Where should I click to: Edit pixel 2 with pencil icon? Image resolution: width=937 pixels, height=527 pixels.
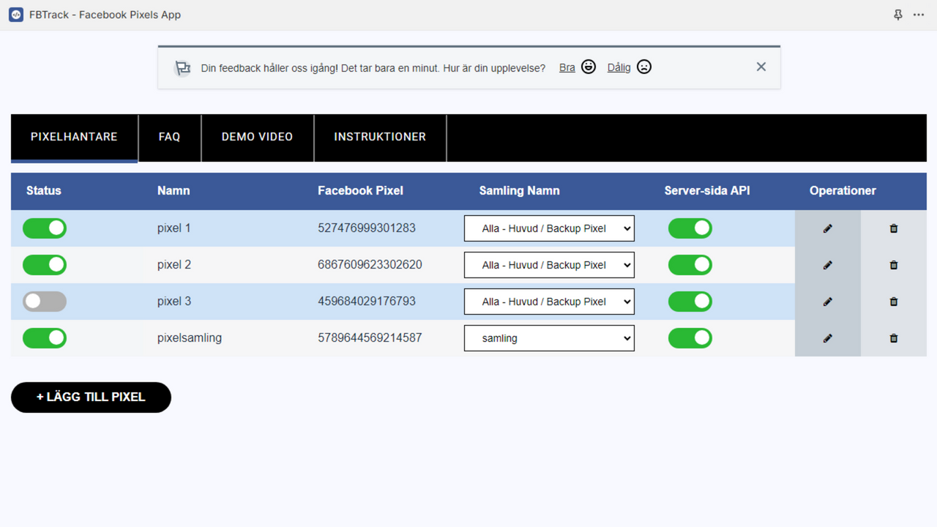[828, 265]
